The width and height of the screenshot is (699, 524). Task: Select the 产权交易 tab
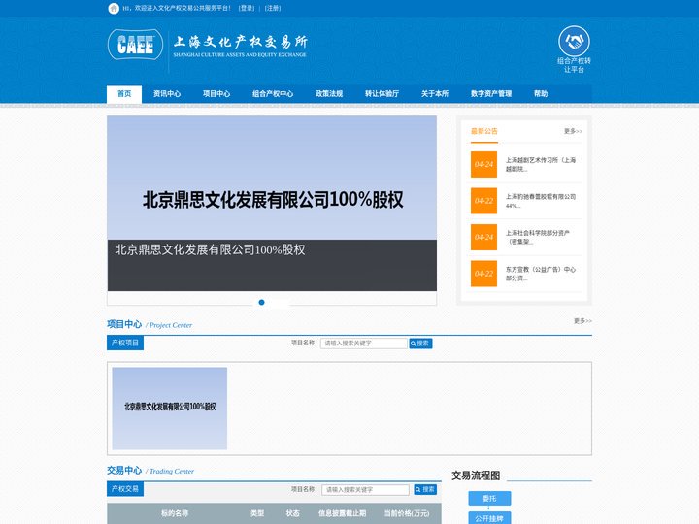[x=125, y=489]
